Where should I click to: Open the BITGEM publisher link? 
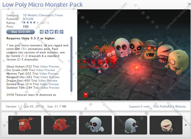click(x=28, y=19)
